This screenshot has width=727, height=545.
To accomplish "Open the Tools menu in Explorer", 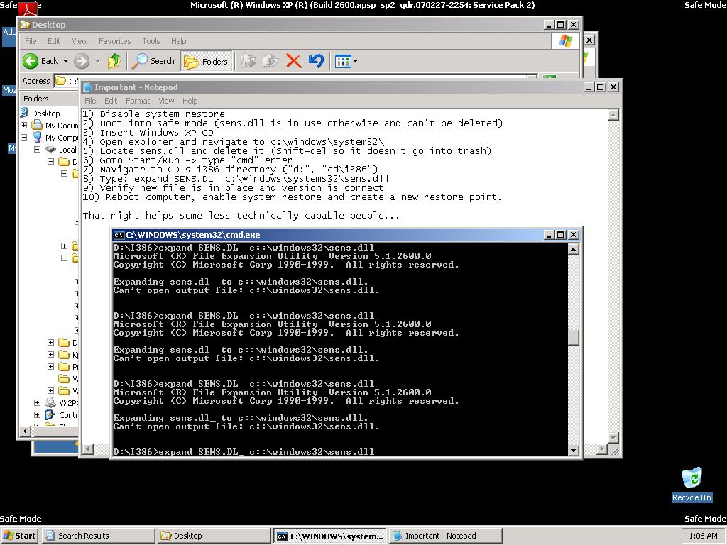I will tap(151, 41).
